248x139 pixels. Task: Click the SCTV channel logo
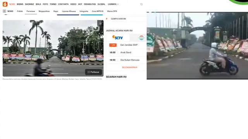click(x=117, y=37)
